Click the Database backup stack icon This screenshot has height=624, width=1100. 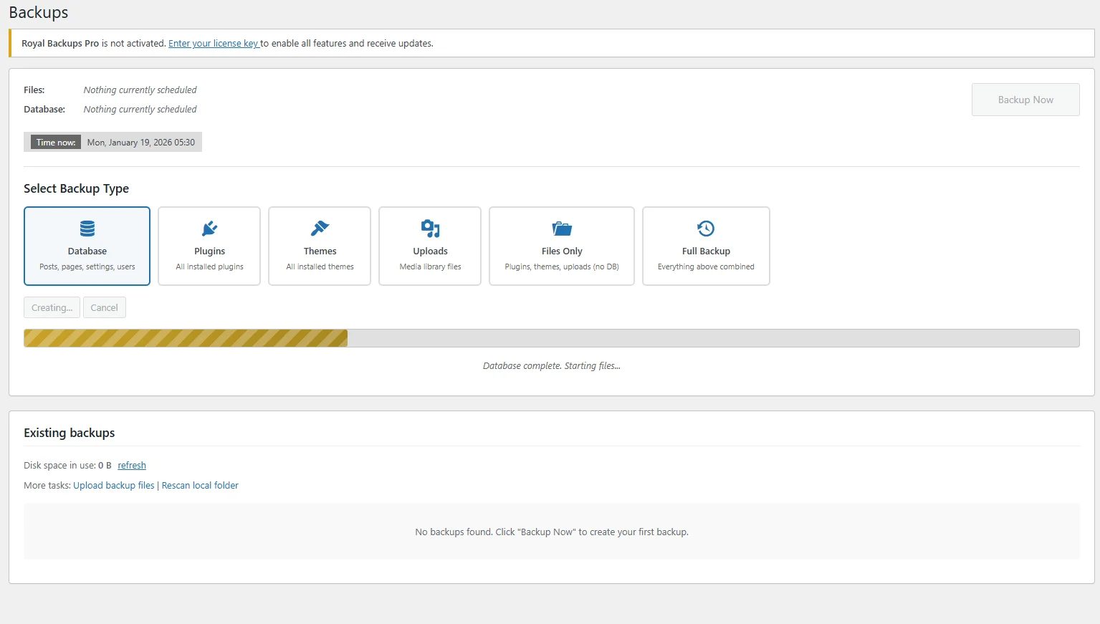coord(87,228)
